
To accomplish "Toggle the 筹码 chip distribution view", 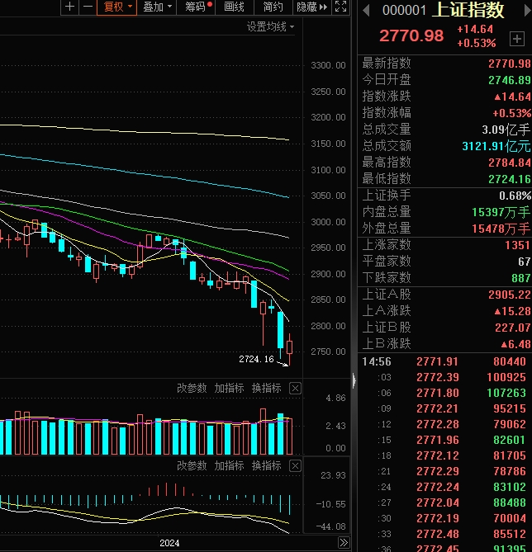I will coord(195,7).
